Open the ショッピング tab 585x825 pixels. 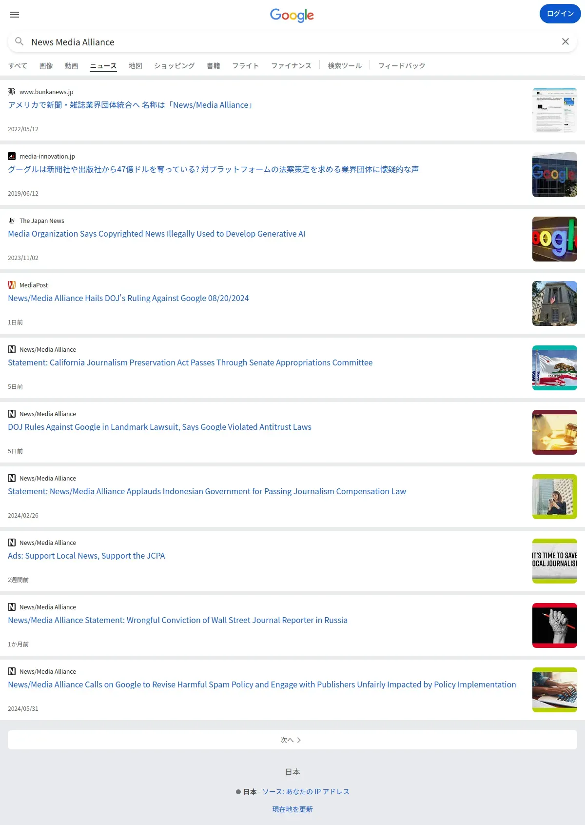click(175, 66)
